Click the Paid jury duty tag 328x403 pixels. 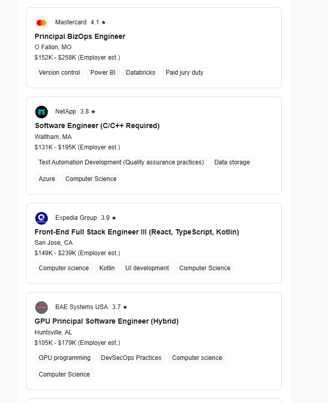184,73
